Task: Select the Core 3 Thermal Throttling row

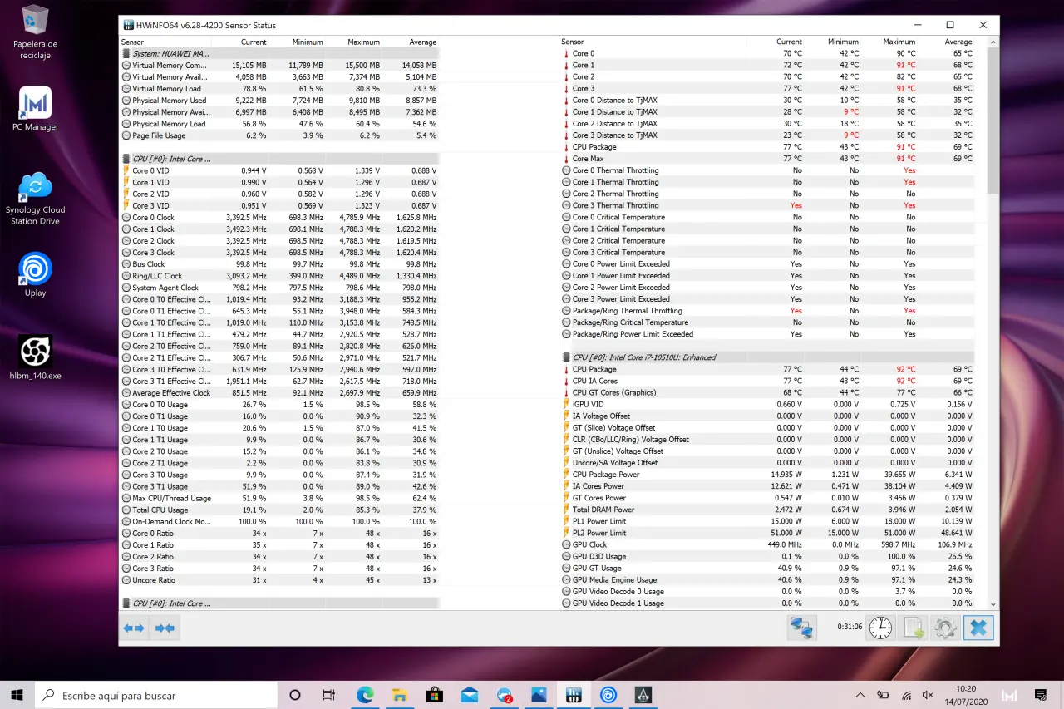Action: [x=615, y=205]
